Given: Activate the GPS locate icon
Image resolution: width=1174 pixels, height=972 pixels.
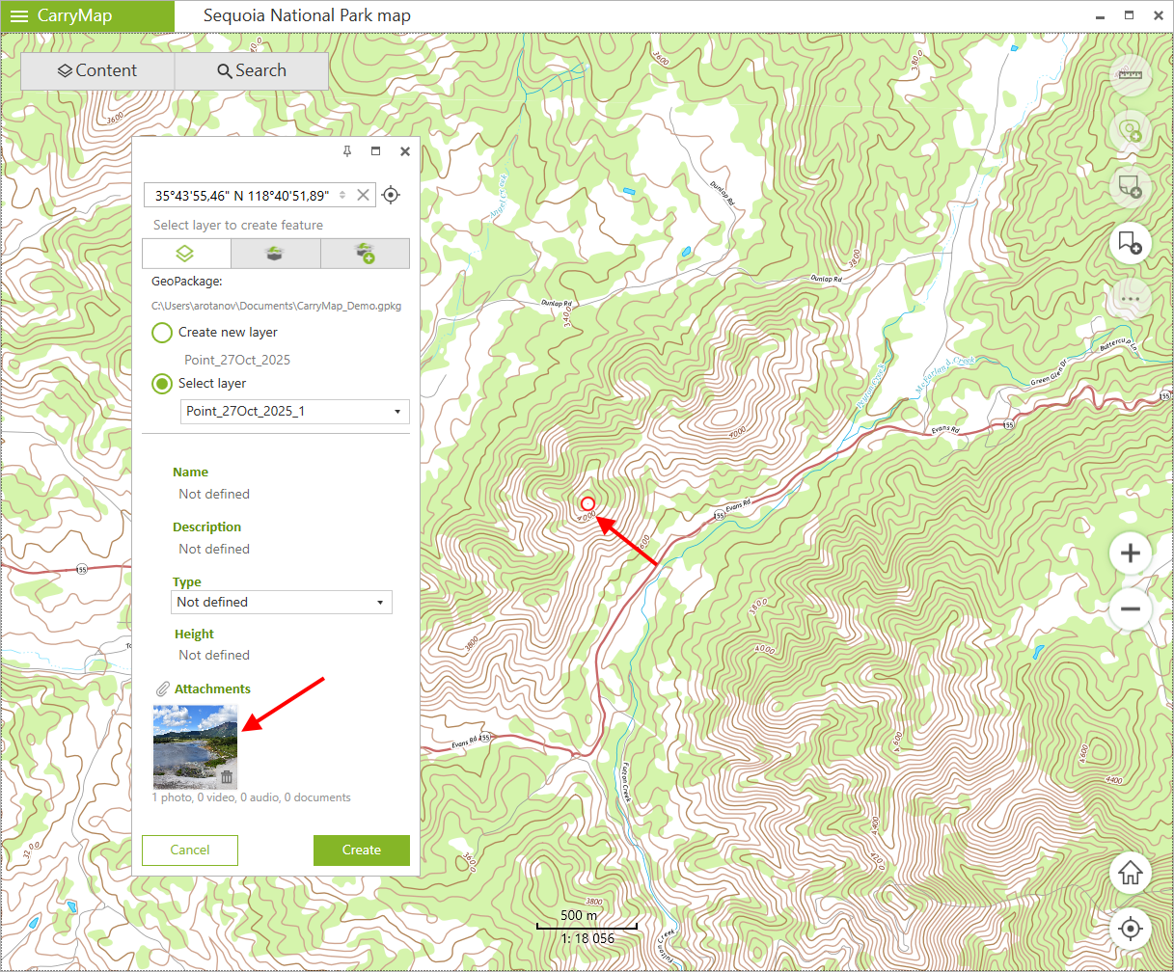Looking at the screenshot, I should click(1130, 928).
